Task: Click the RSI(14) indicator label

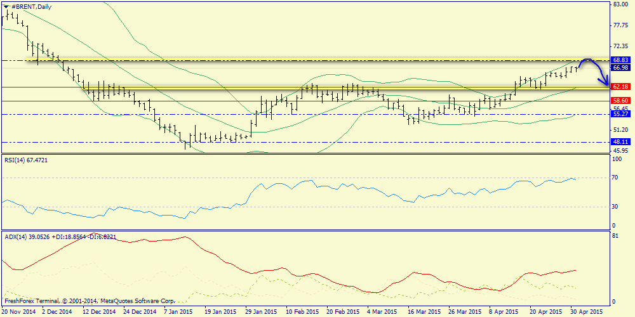Action: coord(25,160)
